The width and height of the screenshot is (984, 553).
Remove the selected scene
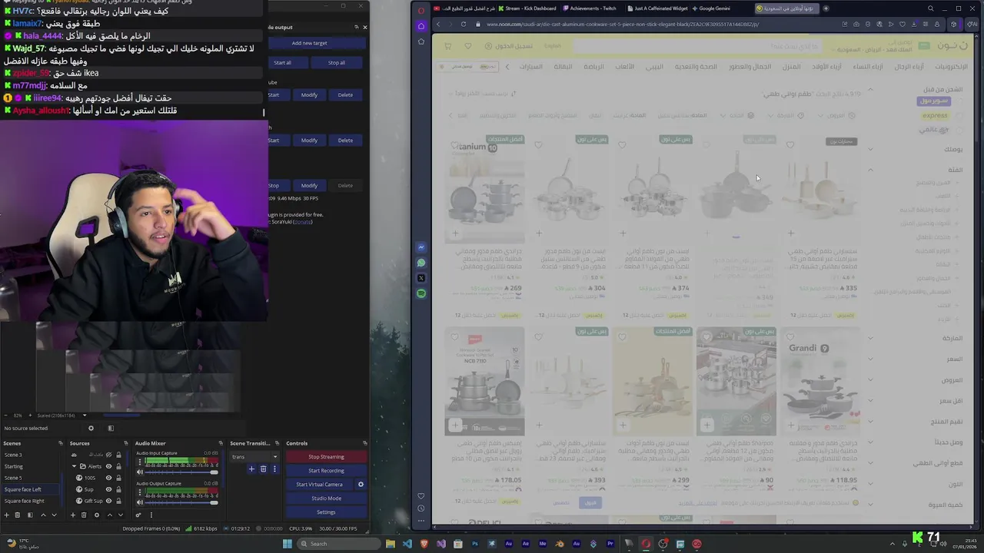pos(18,515)
